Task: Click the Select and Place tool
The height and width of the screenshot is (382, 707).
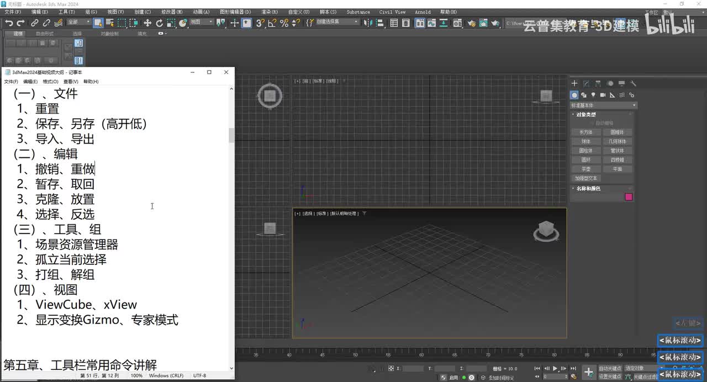Action: click(x=183, y=23)
